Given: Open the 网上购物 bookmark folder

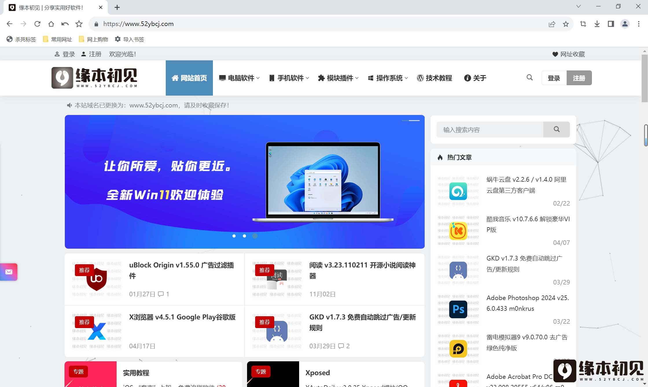Looking at the screenshot, I should (x=93, y=39).
